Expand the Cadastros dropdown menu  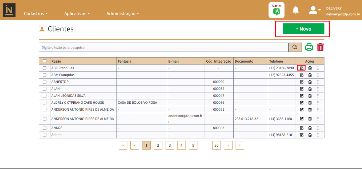click(x=36, y=14)
